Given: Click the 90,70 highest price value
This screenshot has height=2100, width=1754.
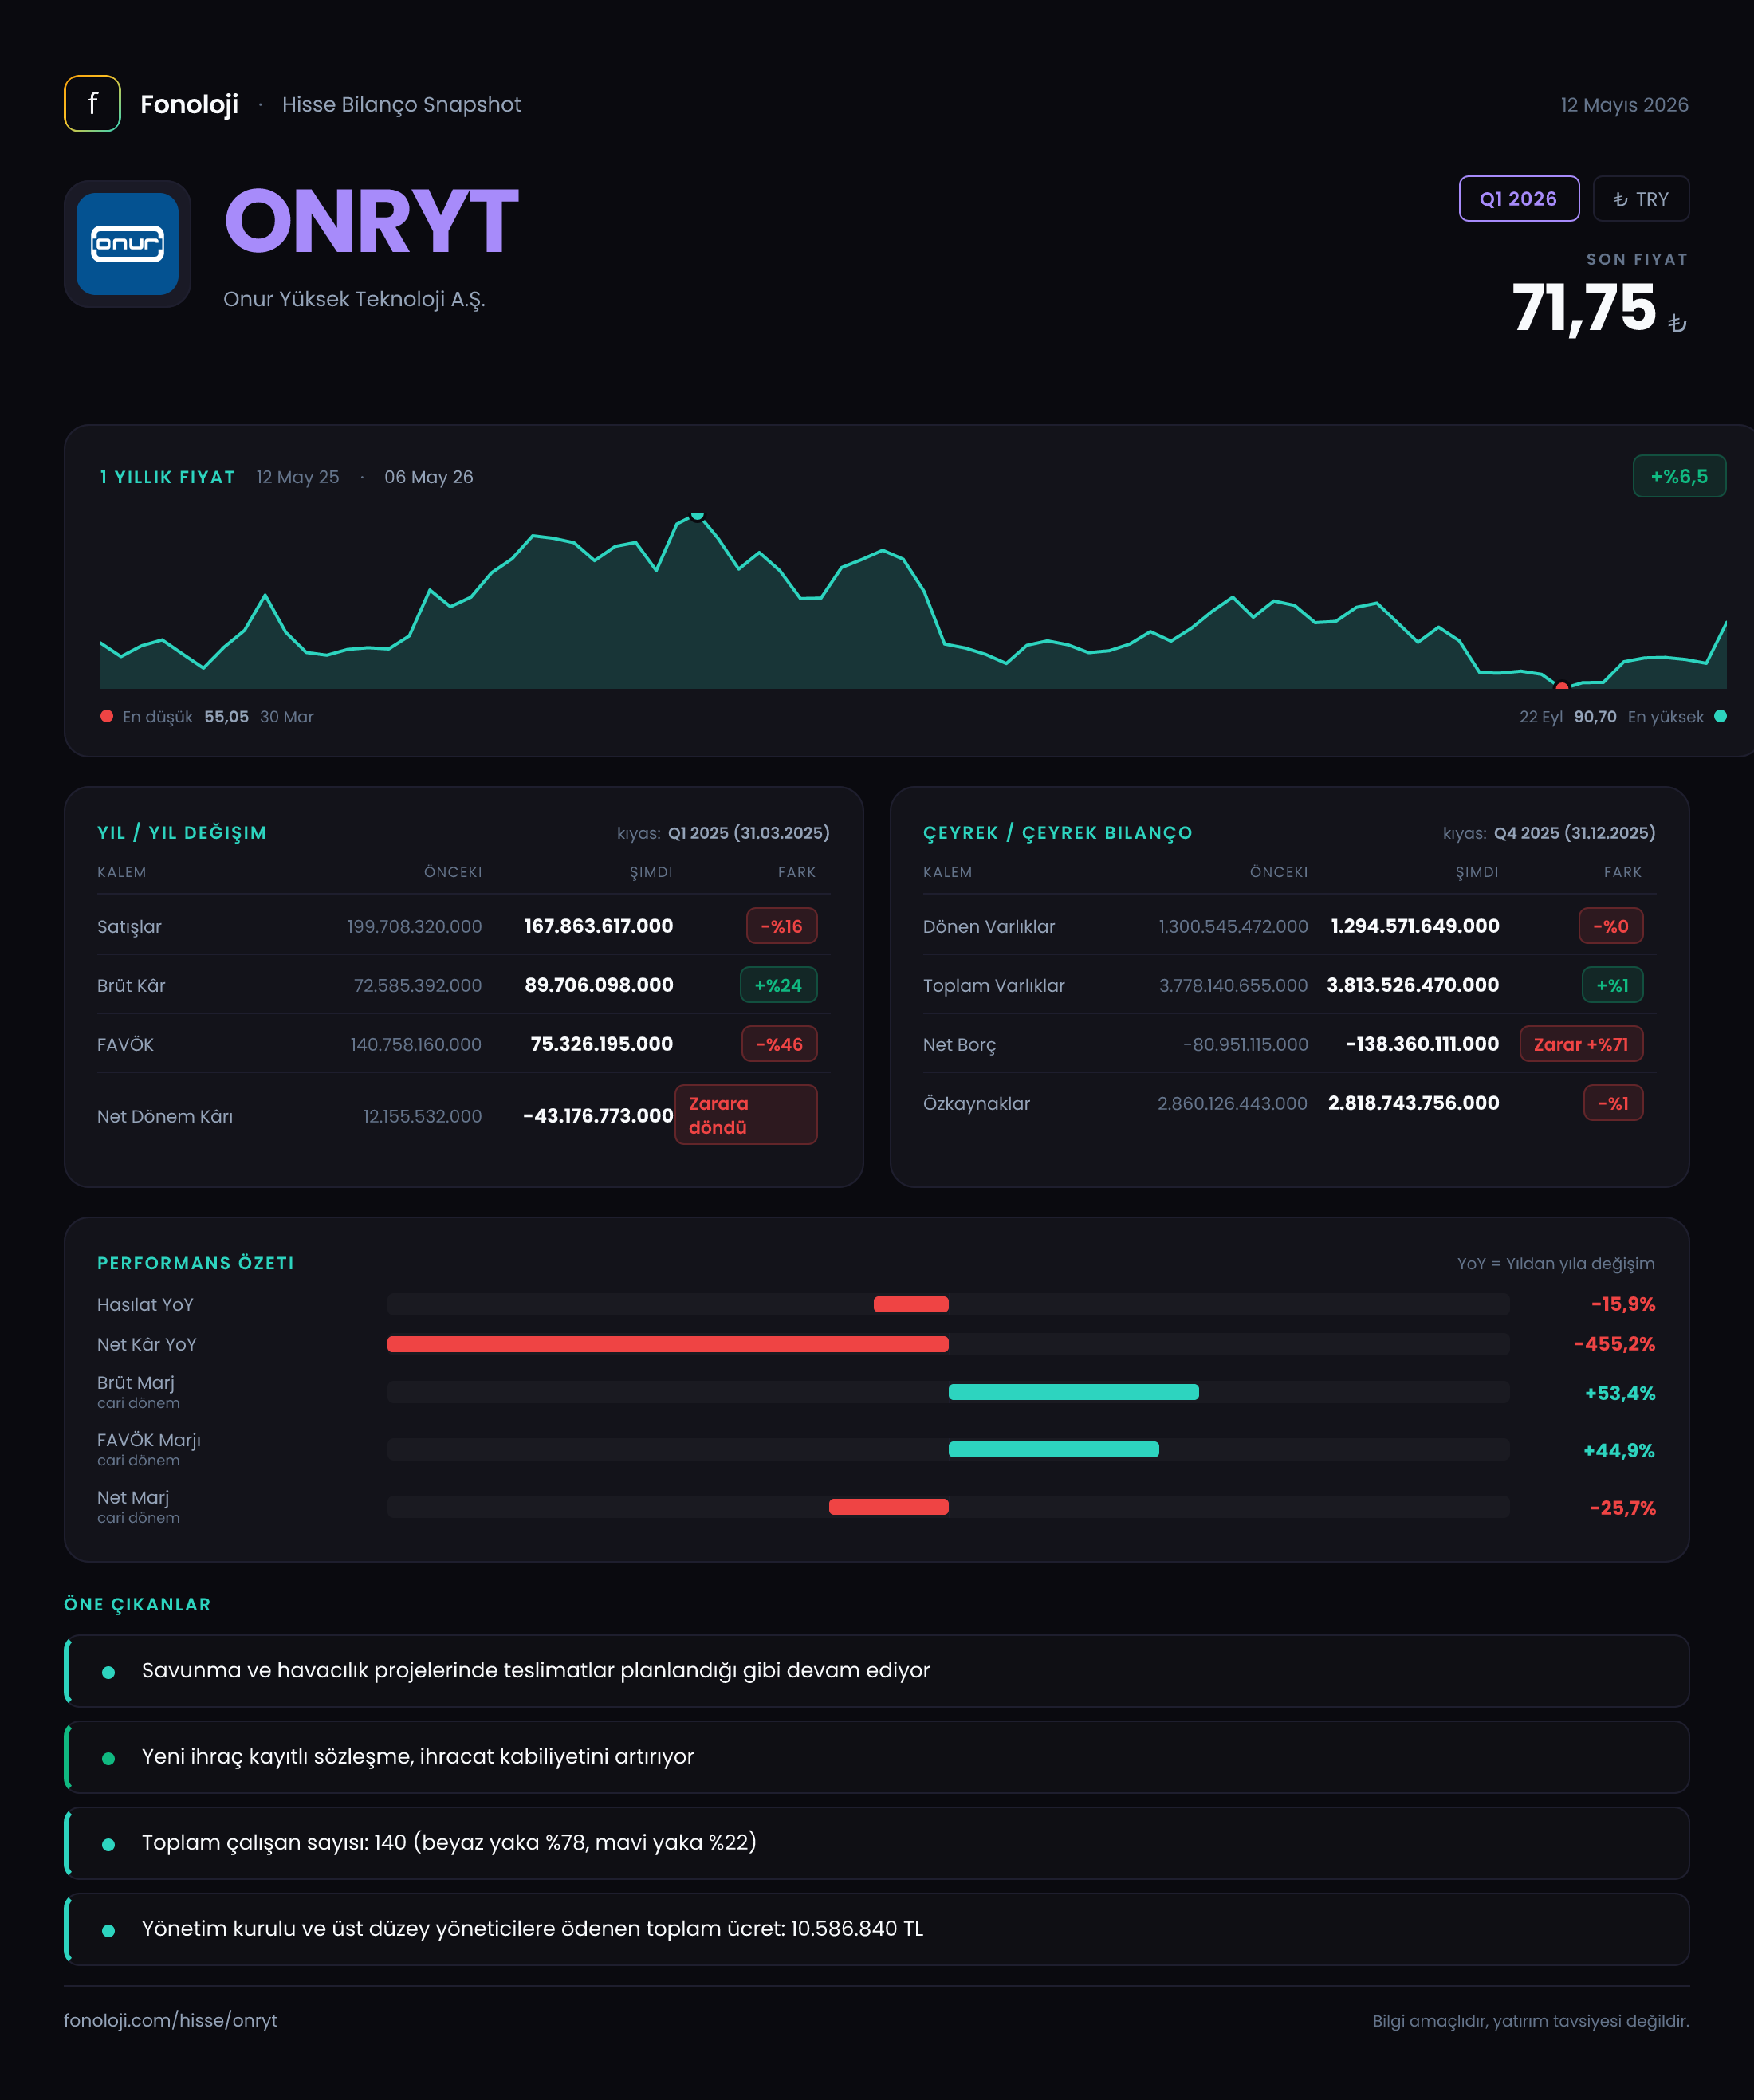Looking at the screenshot, I should pos(1595,717).
